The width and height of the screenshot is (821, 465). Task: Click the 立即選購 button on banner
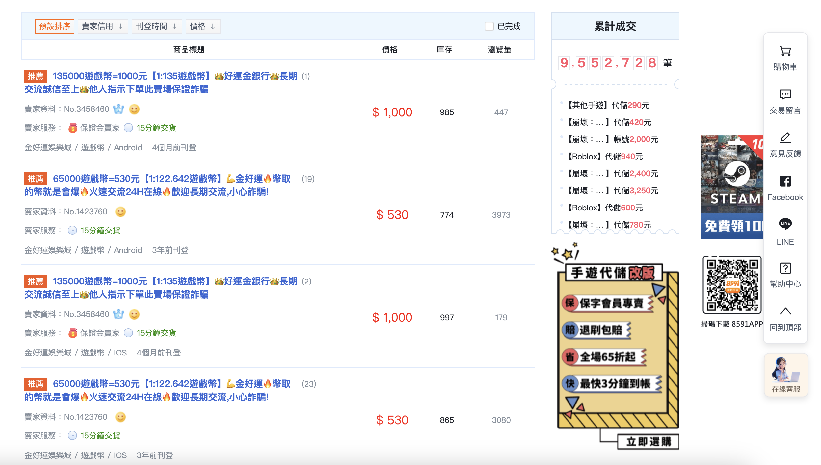pos(648,442)
